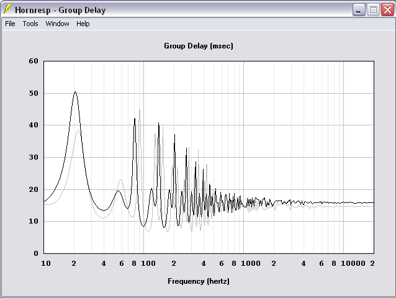Click the black curve's peak near 50 msec
396x298 pixels.
click(x=75, y=92)
